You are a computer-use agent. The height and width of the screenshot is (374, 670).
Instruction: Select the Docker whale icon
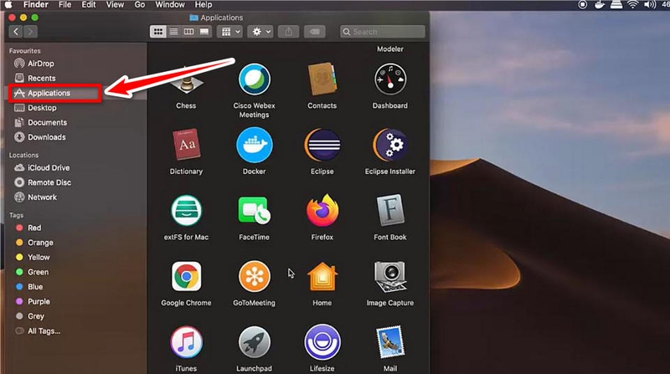(255, 145)
